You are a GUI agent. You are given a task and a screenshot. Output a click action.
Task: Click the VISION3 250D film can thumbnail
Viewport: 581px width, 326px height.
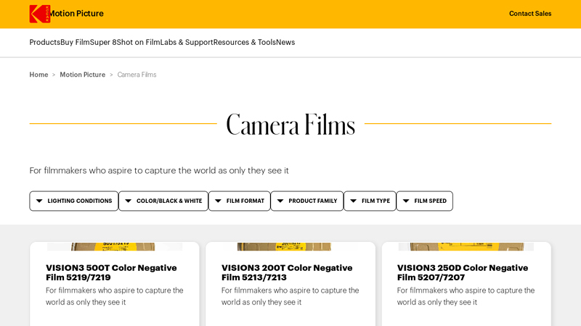[x=466, y=246]
